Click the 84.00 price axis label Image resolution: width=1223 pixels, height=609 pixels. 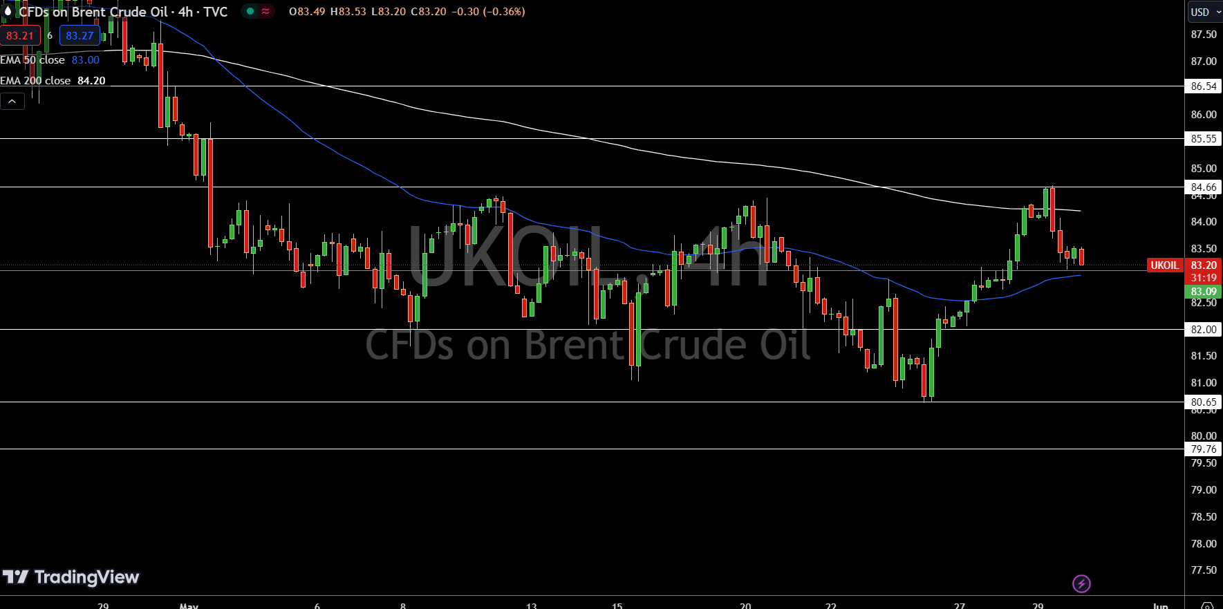click(x=1204, y=222)
